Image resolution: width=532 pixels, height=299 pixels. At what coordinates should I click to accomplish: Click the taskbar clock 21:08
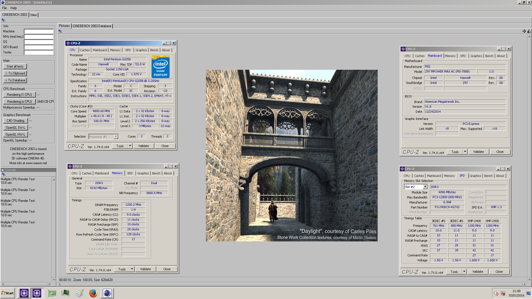click(516, 291)
